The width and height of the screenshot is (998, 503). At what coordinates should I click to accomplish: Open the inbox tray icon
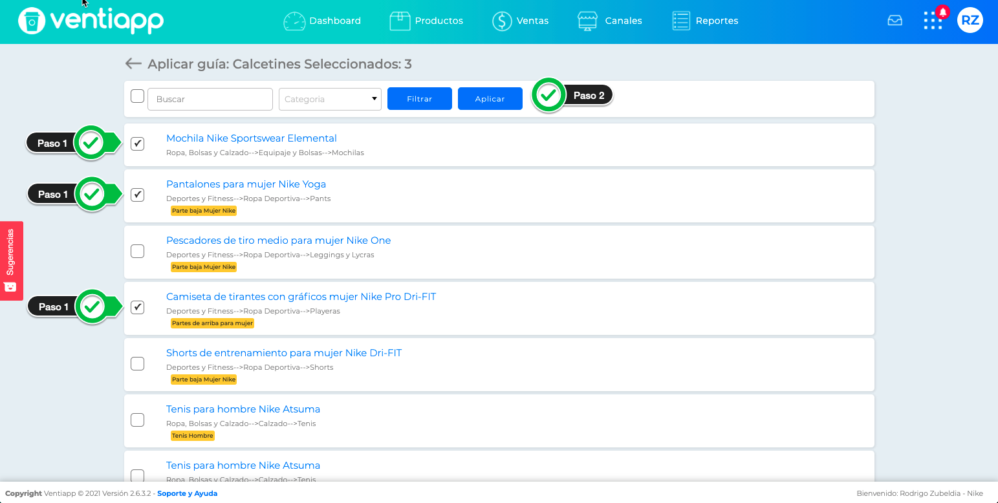[x=895, y=21]
